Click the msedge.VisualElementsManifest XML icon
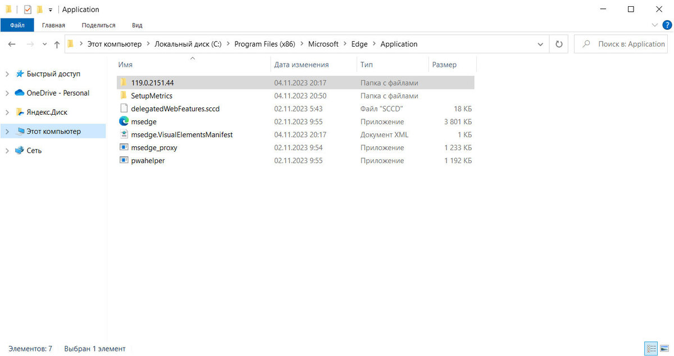 point(124,134)
